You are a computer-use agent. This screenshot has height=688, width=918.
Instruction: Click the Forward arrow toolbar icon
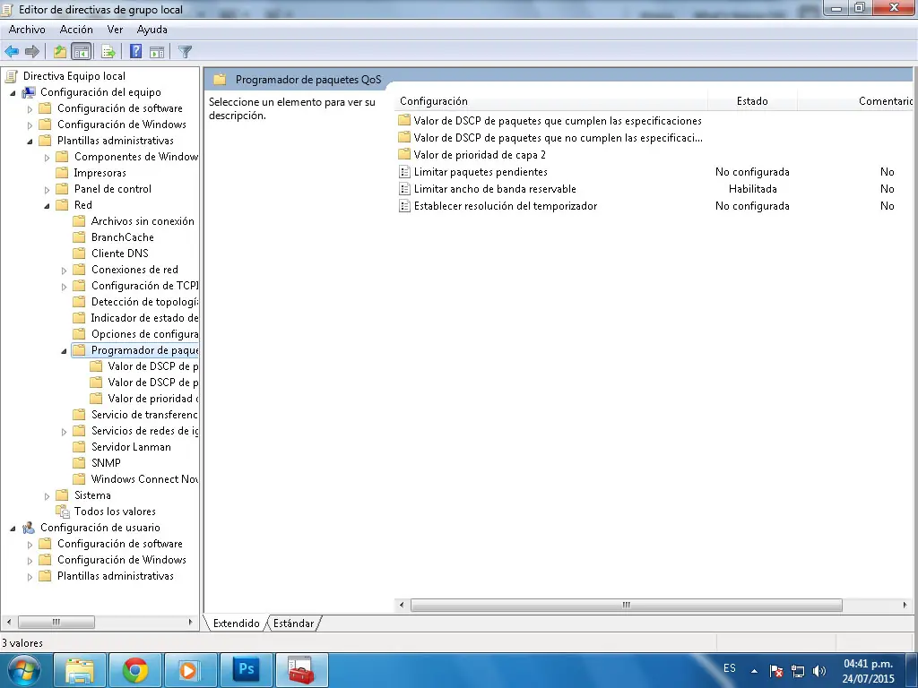point(32,51)
